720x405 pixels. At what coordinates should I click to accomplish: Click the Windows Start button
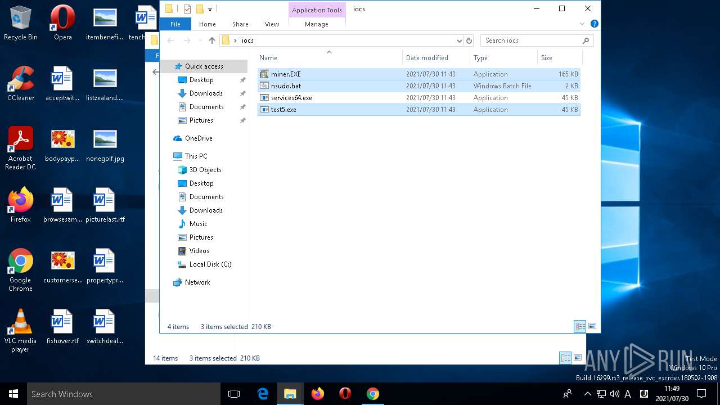(13, 394)
